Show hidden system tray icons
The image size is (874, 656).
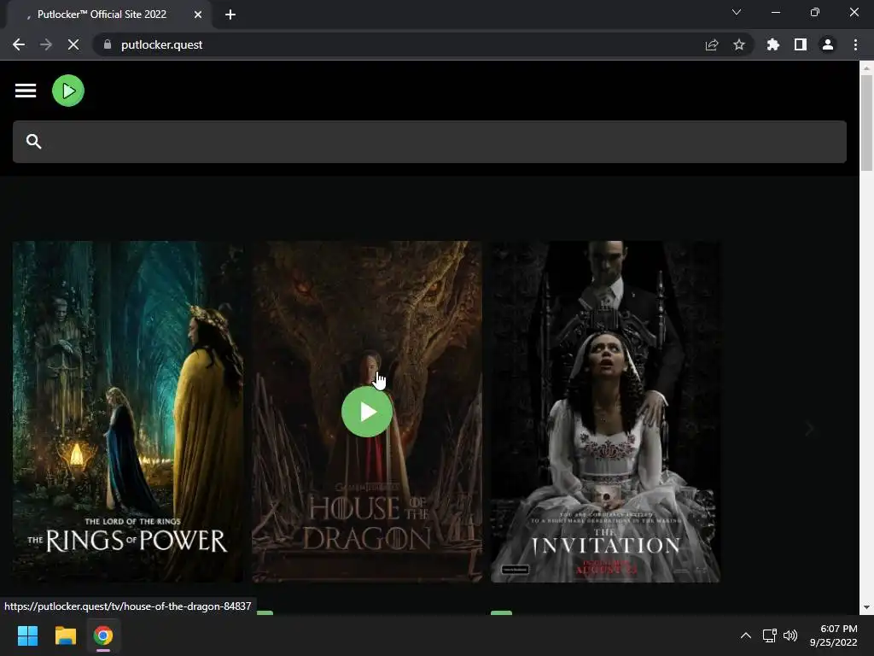746,635
